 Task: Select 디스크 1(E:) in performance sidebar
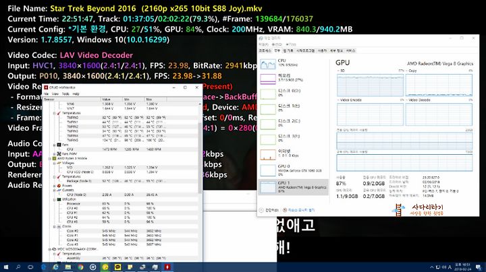[293, 108]
